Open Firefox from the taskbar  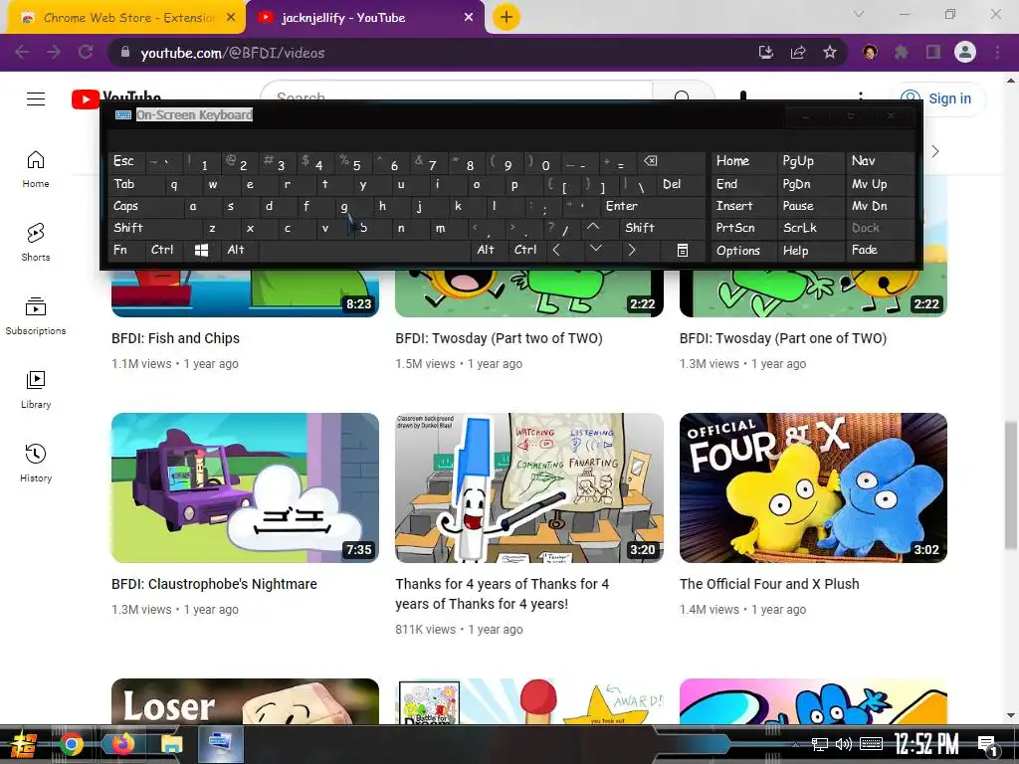122,743
